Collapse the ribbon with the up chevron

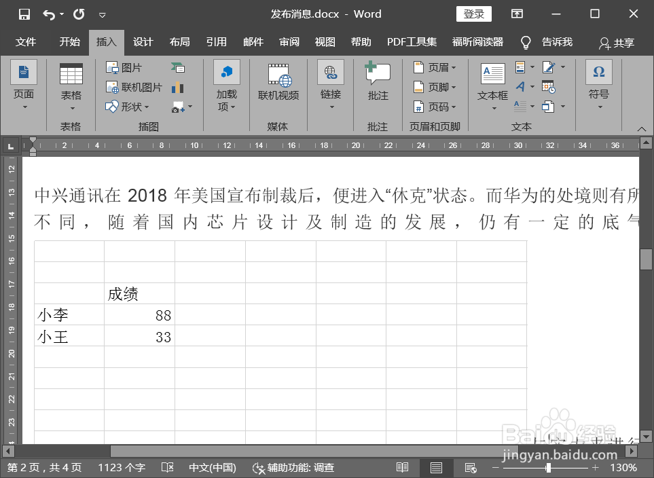[642, 128]
